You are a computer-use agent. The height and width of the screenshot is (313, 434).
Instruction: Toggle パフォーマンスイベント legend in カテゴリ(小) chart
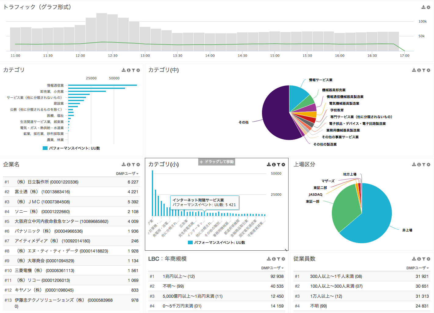click(x=217, y=242)
